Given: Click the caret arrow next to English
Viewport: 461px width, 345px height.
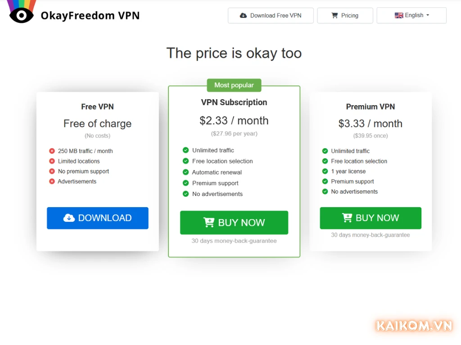Looking at the screenshot, I should click(427, 15).
